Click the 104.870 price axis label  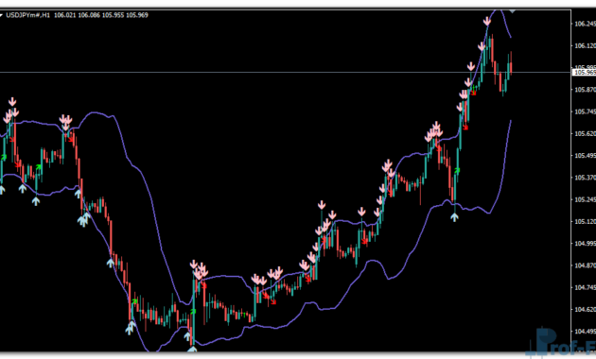585,265
